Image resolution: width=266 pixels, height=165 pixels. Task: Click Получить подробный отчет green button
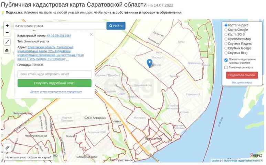tap(54, 83)
